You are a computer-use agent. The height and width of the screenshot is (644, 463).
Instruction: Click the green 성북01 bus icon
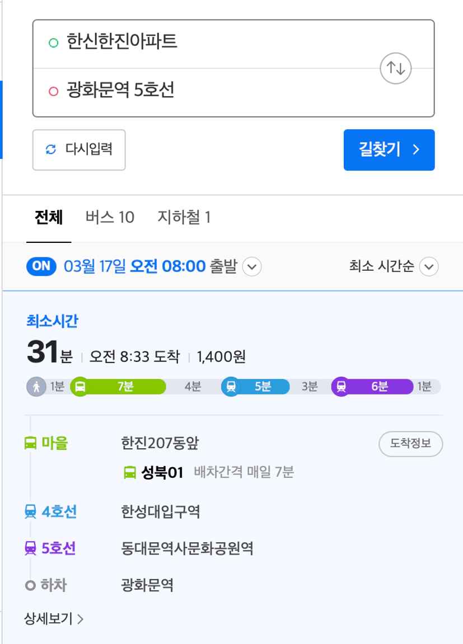click(x=130, y=472)
